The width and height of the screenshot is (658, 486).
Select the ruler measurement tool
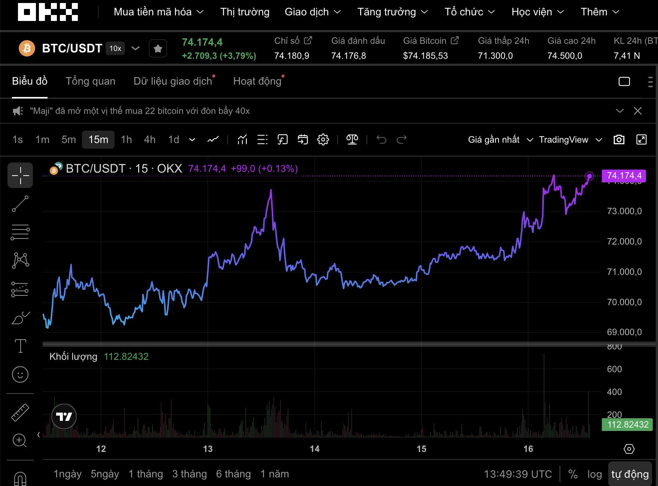pyautogui.click(x=20, y=412)
